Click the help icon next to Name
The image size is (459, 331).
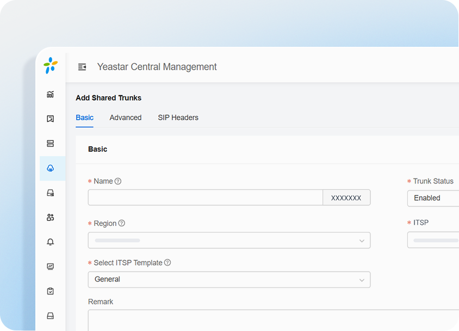click(x=118, y=181)
